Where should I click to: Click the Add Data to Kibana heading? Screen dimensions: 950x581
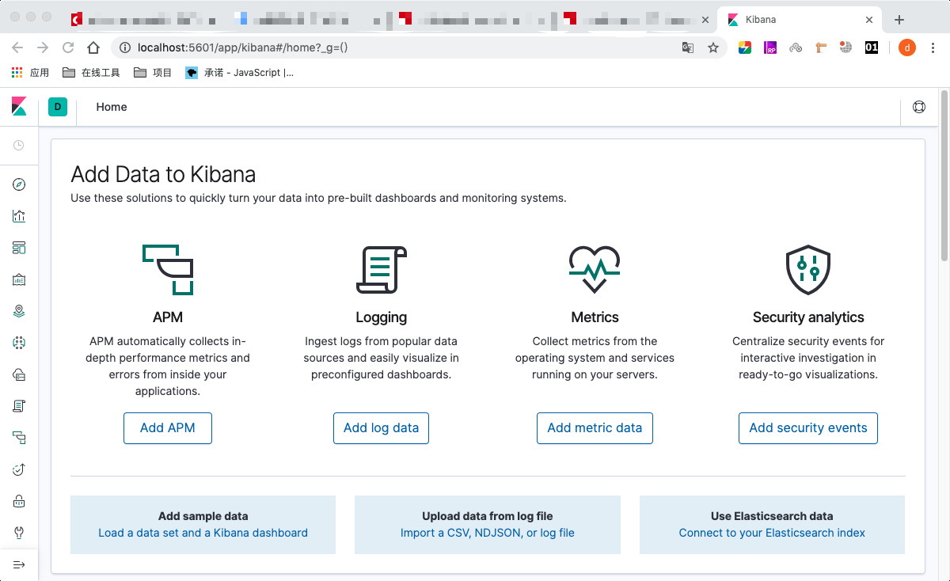tap(163, 174)
